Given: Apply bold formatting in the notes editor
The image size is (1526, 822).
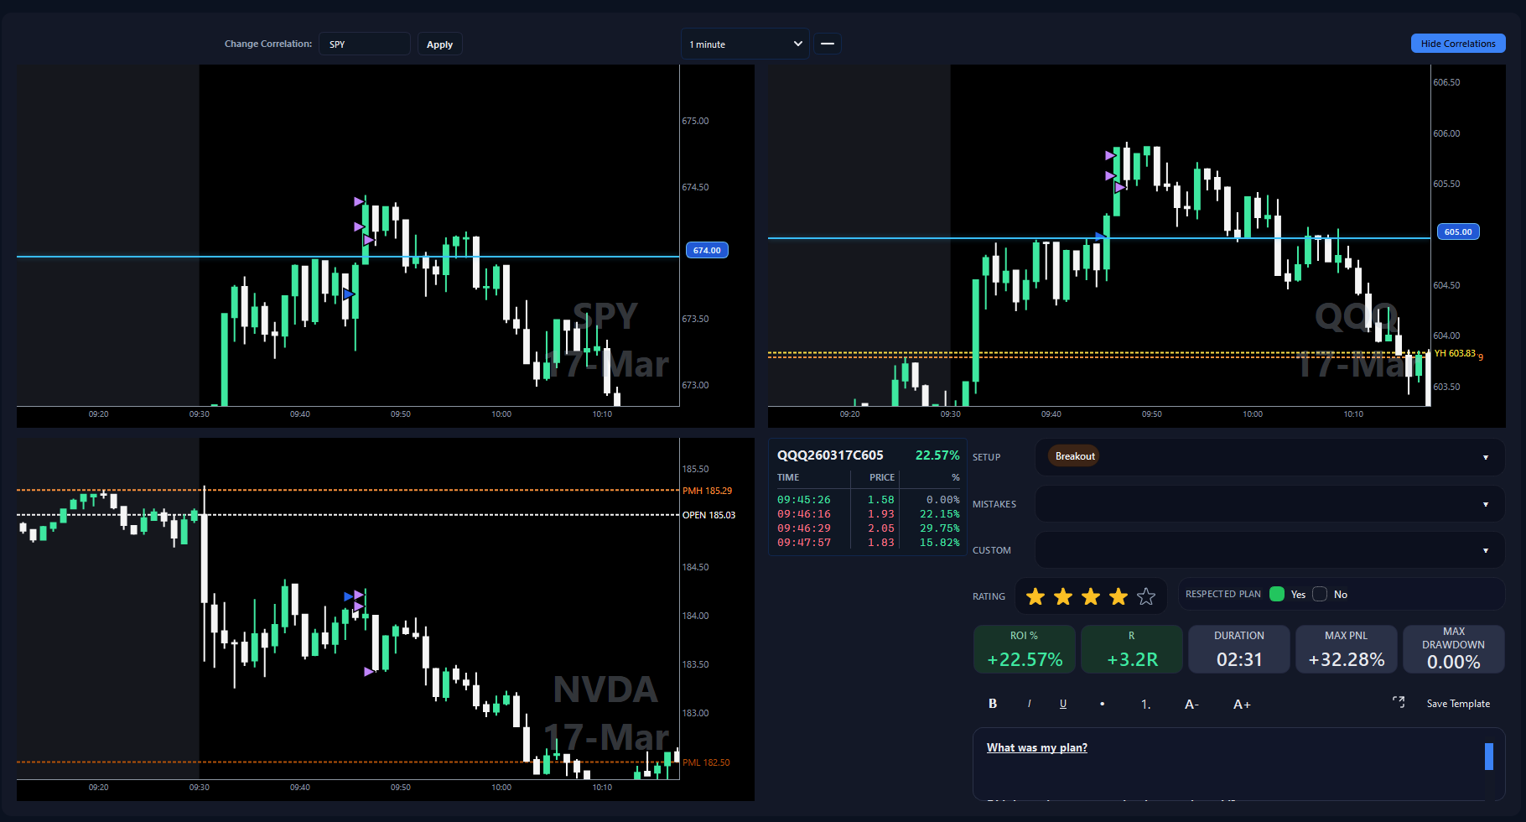Looking at the screenshot, I should 992,704.
